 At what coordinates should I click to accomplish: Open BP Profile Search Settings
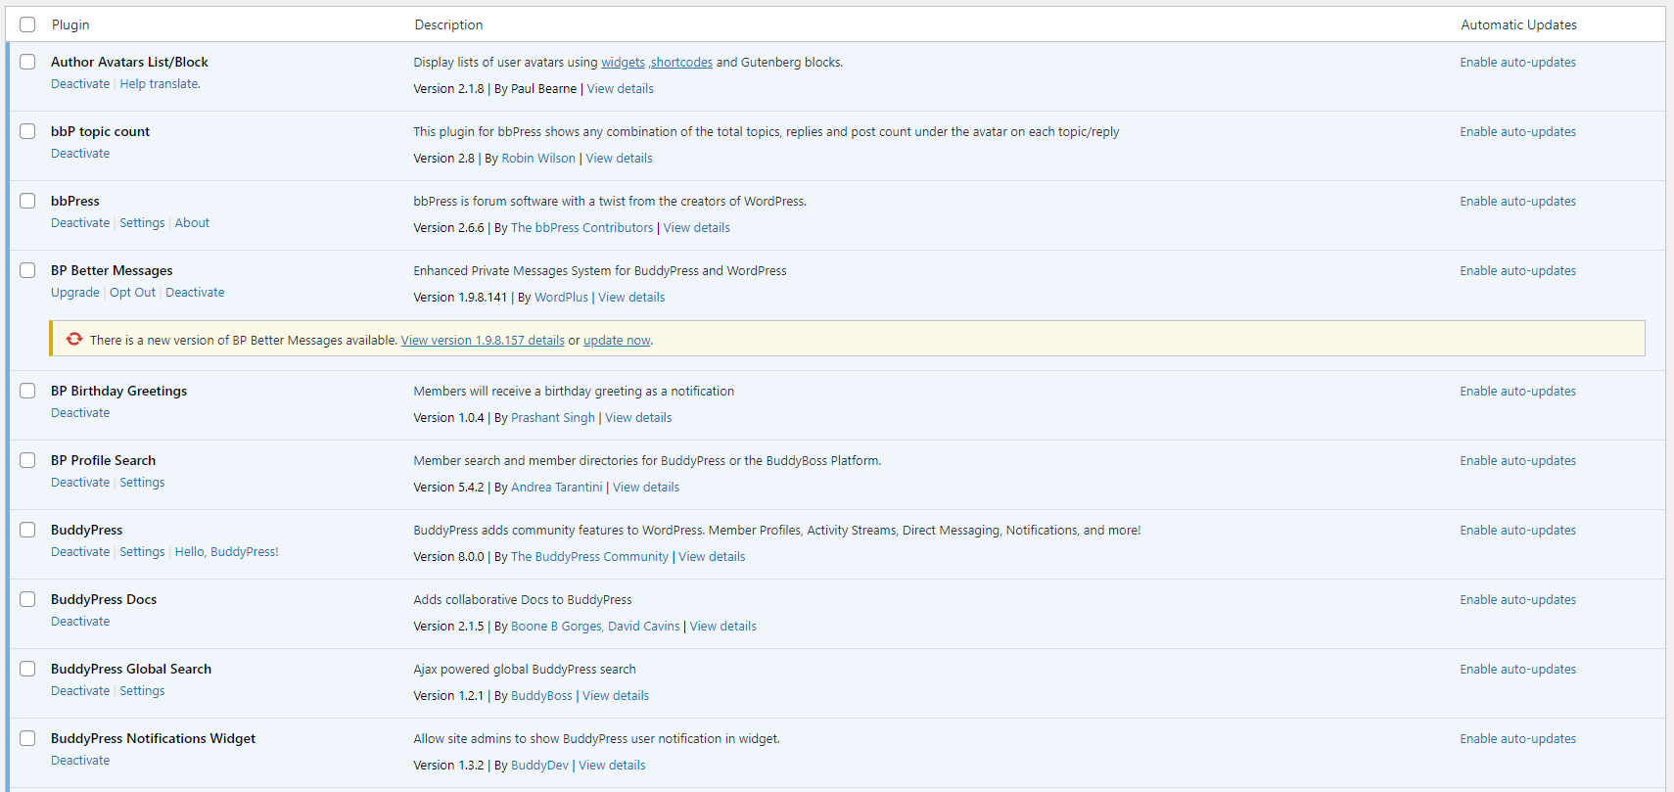[142, 483]
